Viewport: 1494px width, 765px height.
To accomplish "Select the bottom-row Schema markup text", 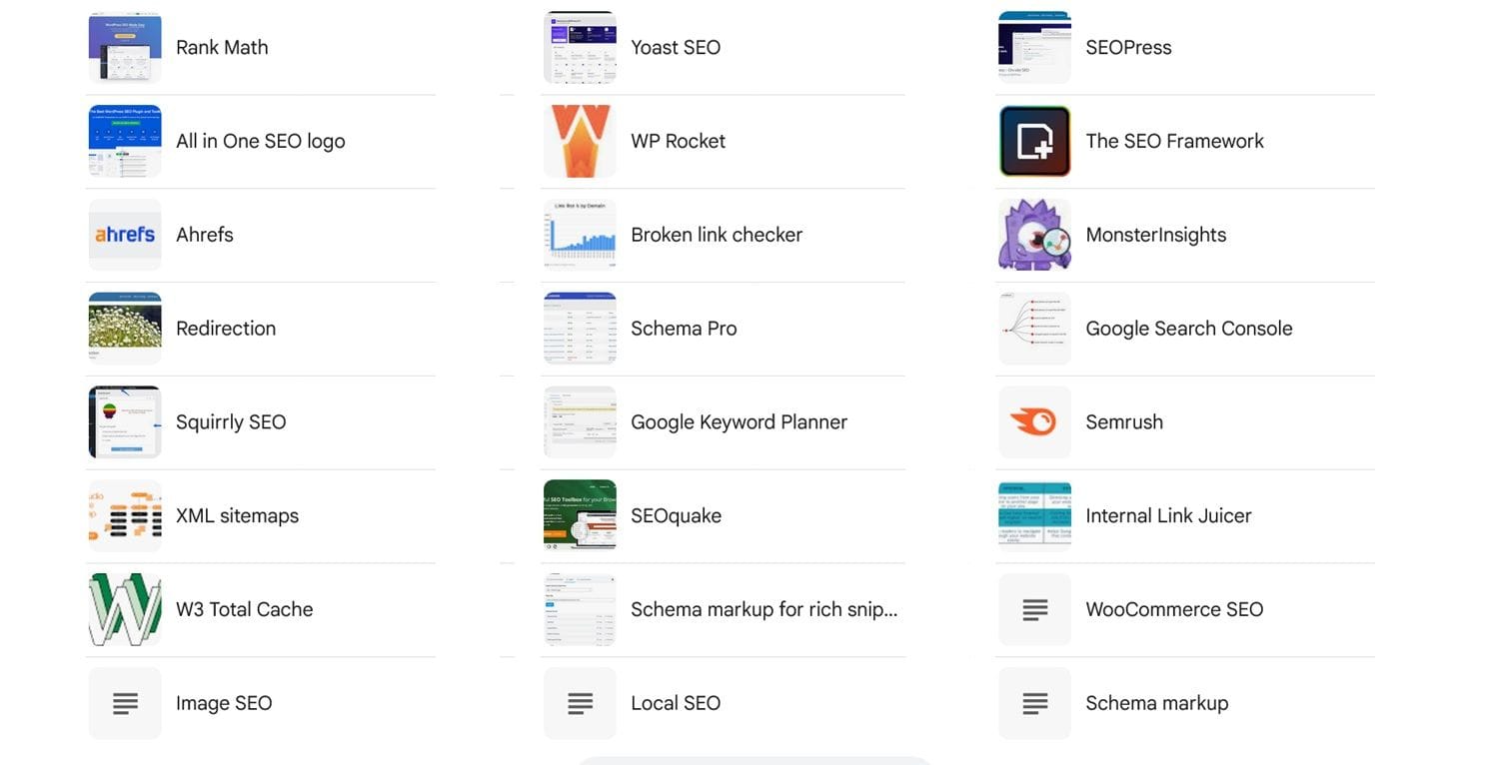I will tap(1157, 704).
